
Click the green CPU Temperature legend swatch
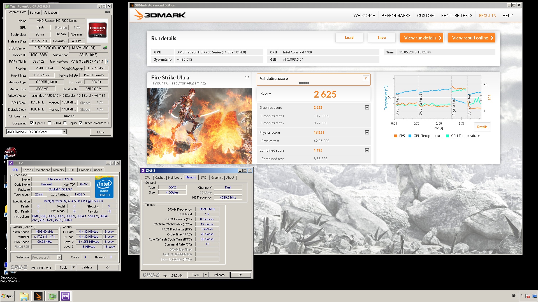tap(447, 136)
